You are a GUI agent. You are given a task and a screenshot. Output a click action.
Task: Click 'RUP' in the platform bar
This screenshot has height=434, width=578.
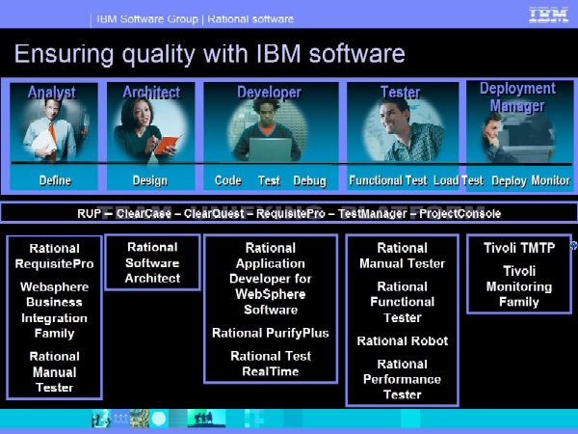tap(90, 214)
